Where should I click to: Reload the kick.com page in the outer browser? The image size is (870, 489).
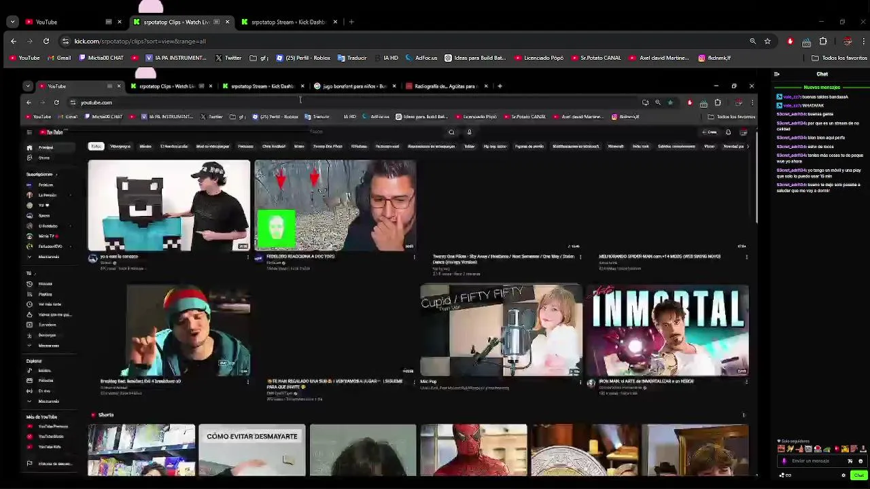coord(46,41)
